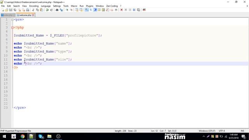Click the UTF-8 encoding in status bar
Image resolution: width=249 pixels, height=140 pixels.
point(222,131)
